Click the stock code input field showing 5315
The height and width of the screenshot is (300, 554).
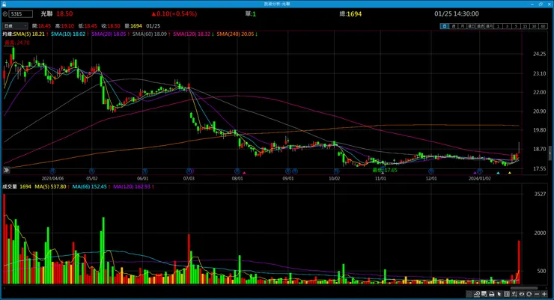coord(21,13)
